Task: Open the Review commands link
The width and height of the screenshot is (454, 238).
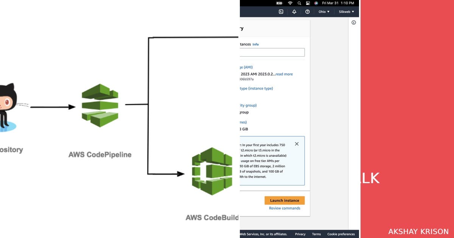Action: pos(284,208)
